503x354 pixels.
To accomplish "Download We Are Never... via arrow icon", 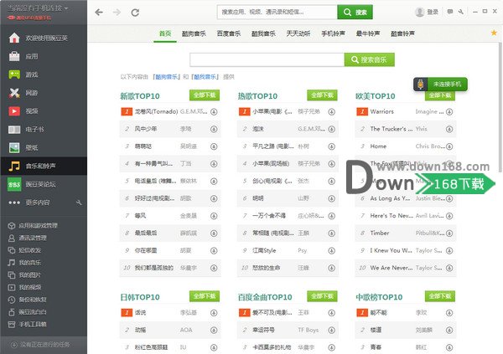I will tap(449, 268).
